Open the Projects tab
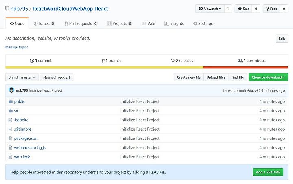This screenshot has width=293, height=184. click(120, 24)
